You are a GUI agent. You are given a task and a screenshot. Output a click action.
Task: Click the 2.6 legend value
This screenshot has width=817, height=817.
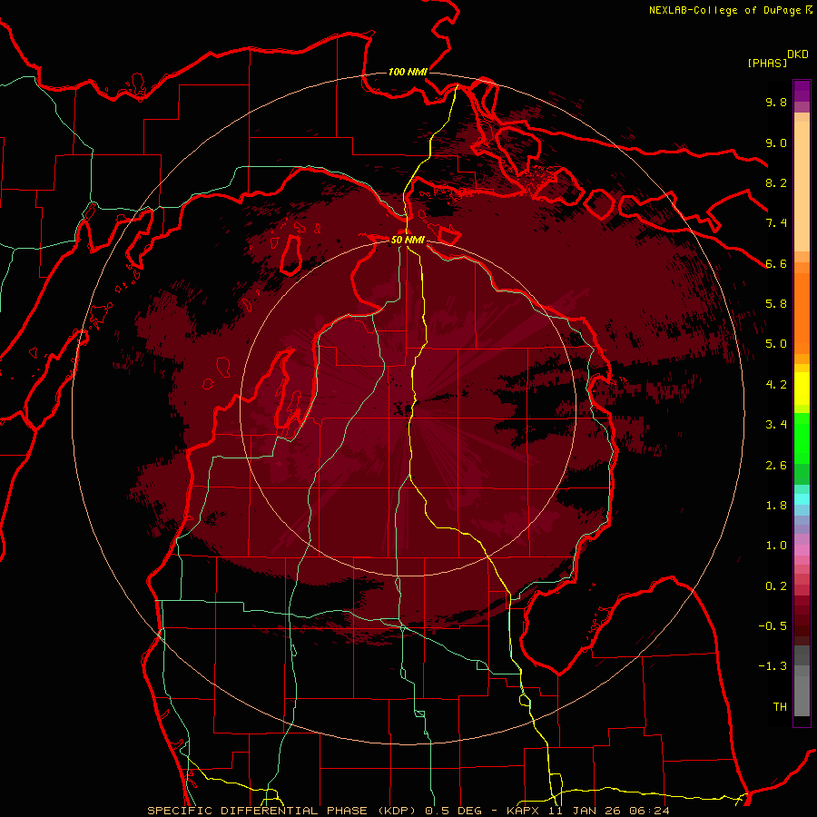[x=776, y=466]
